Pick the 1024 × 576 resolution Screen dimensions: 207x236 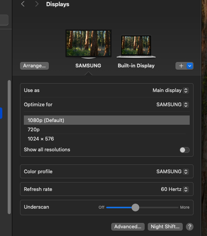tap(107, 139)
